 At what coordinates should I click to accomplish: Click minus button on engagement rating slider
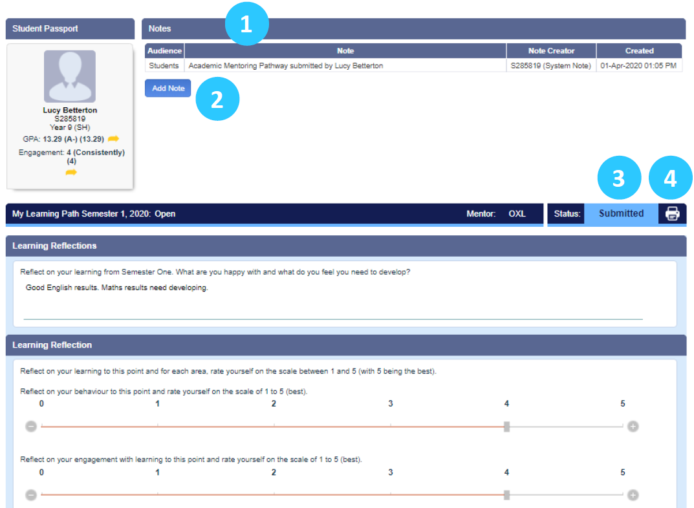point(31,494)
